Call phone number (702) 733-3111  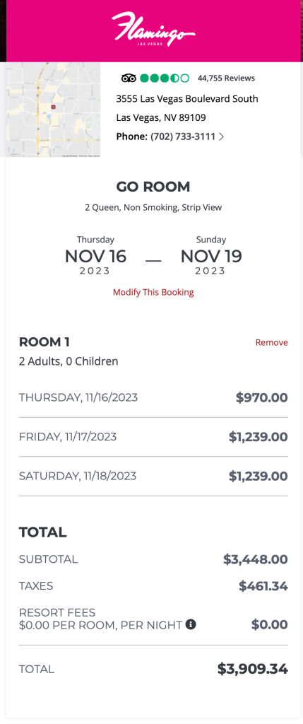pos(183,136)
